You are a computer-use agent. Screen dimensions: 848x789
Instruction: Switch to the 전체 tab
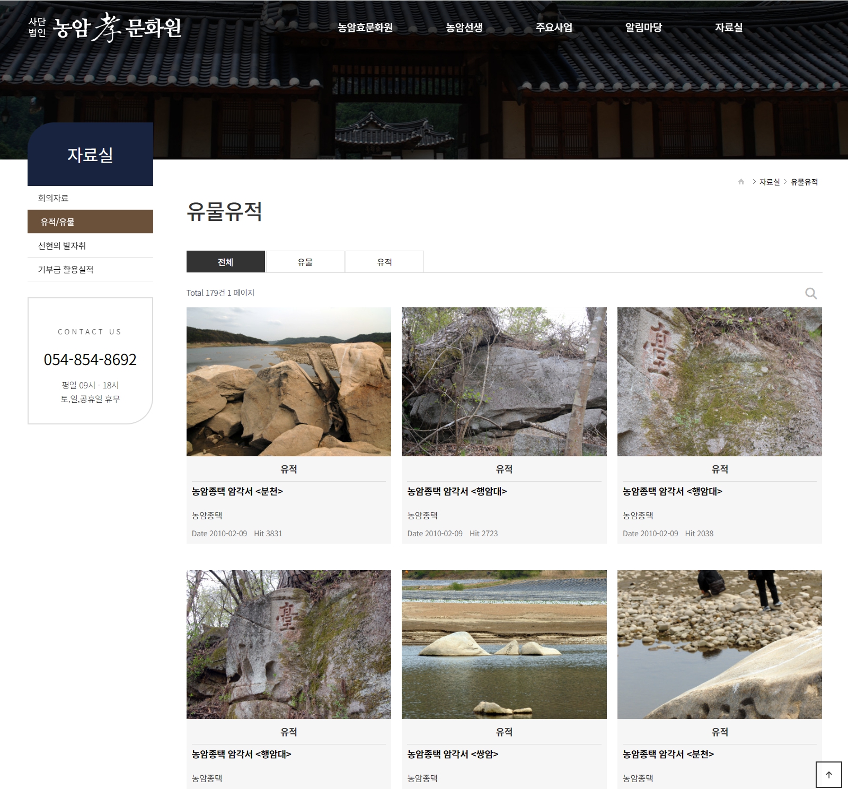(226, 262)
